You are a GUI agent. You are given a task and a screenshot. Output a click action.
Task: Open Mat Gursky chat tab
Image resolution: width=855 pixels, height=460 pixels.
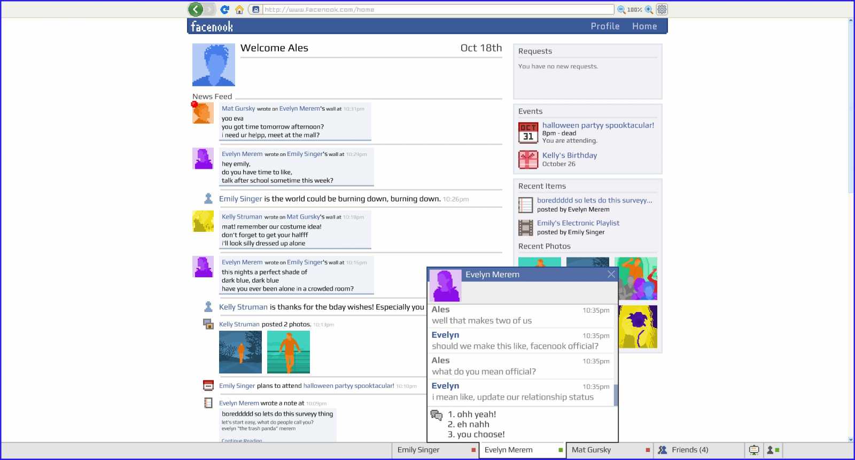[x=610, y=450]
